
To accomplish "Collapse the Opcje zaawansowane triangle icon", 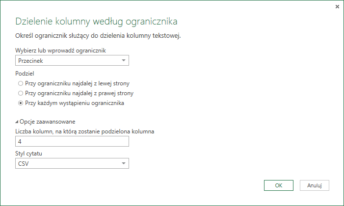I will click(17, 122).
